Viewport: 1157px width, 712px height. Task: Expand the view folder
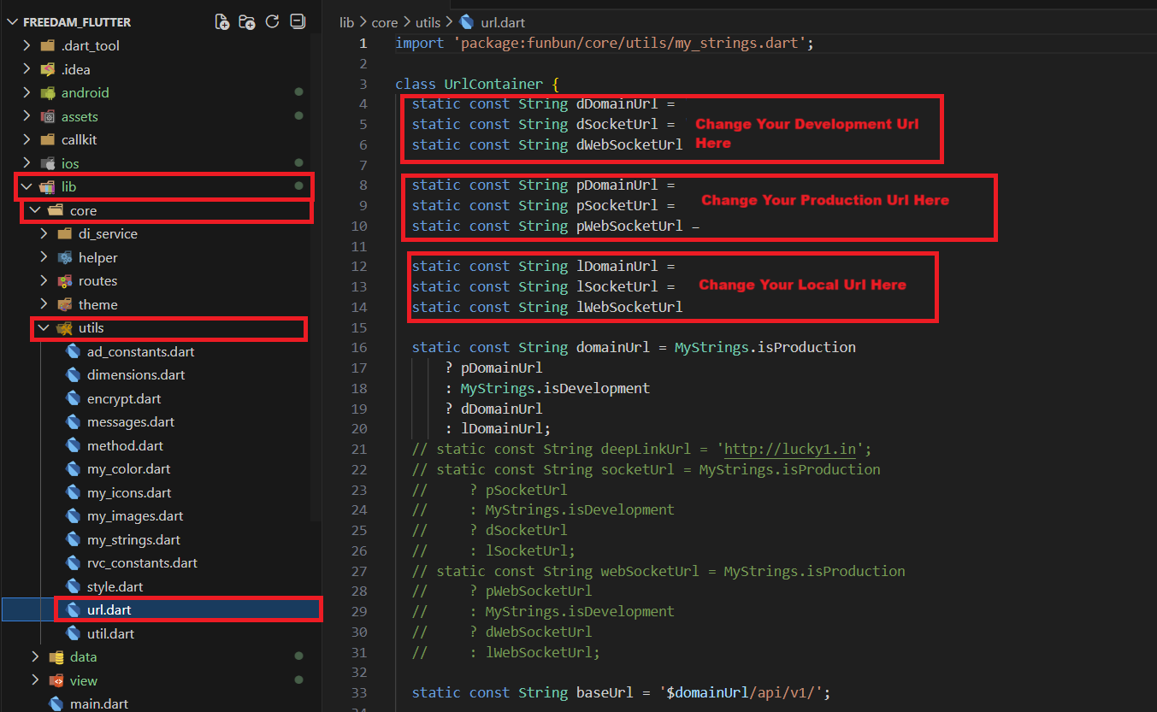click(x=35, y=680)
